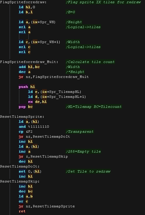Click the cp &F2 line
The width and height of the screenshot is (145, 215).
click(x=26, y=132)
